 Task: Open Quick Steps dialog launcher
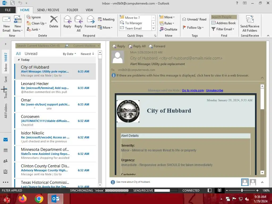[x=155, y=36]
